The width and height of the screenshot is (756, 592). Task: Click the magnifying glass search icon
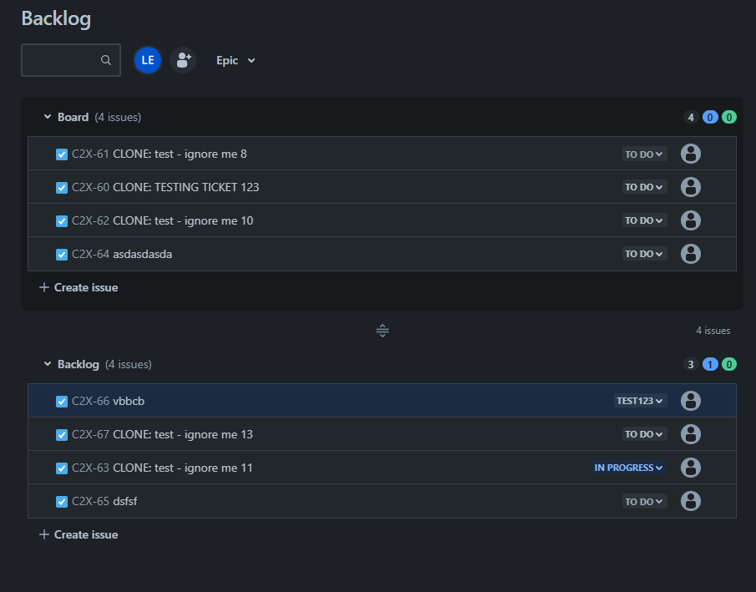[x=105, y=60]
